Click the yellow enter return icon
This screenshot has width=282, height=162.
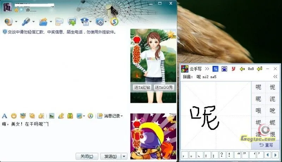click(259, 69)
